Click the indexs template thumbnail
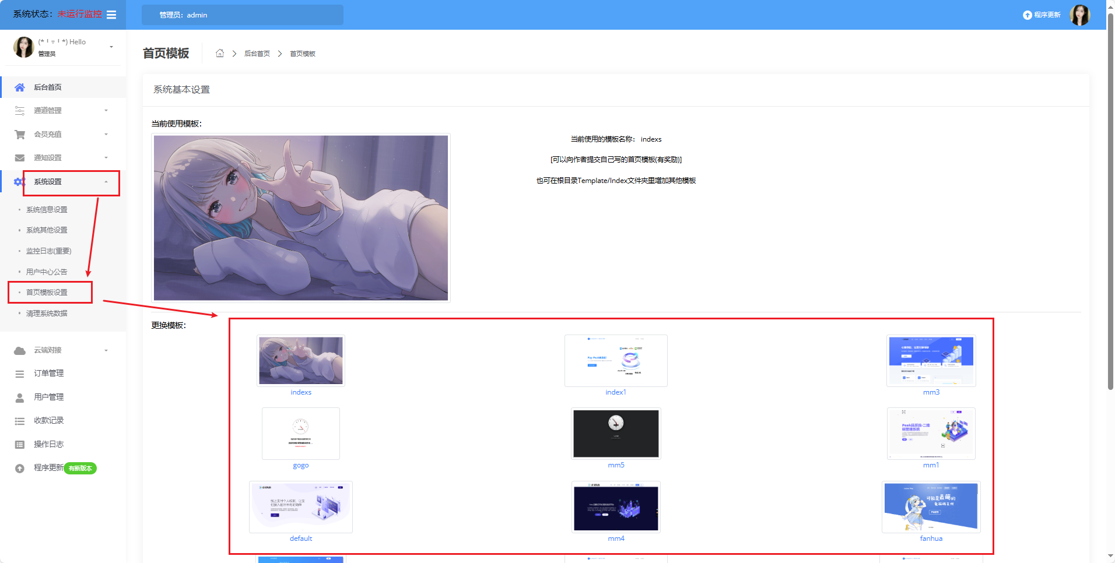The image size is (1115, 563). (301, 361)
